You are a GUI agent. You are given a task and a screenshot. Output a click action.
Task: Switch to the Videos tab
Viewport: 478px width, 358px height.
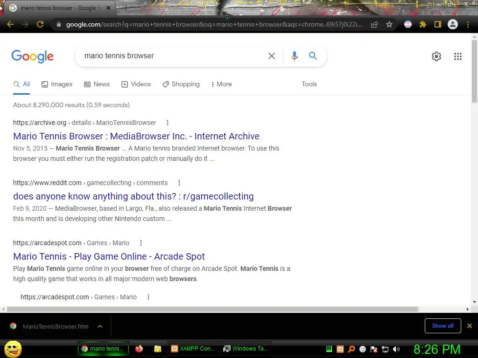point(136,84)
